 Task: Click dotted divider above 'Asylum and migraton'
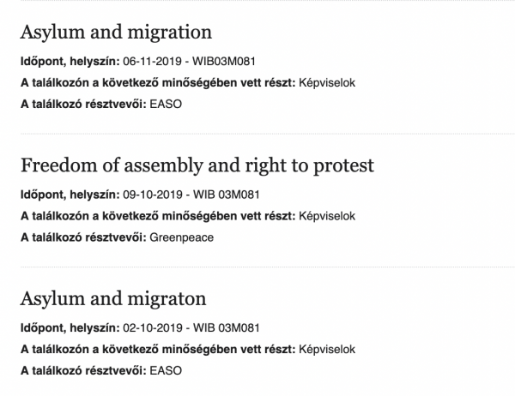click(x=268, y=267)
